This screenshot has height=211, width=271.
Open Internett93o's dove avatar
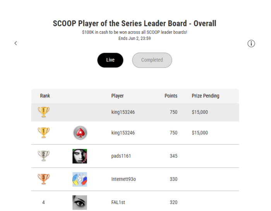(x=80, y=179)
